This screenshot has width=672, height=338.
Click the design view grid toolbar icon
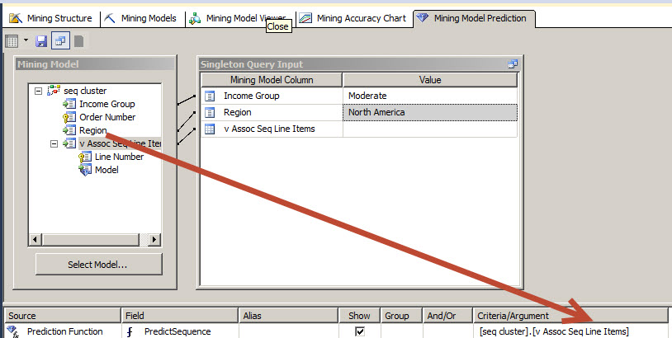(x=12, y=41)
